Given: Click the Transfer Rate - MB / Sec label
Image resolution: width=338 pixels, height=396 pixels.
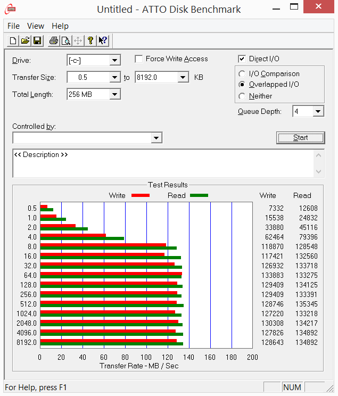Looking at the screenshot, I should (139, 366).
